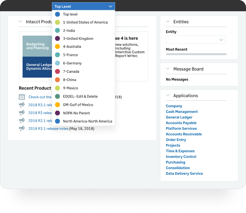The height and width of the screenshot is (213, 246).
Task: Collapse the Message Board panel
Action: click(x=168, y=69)
